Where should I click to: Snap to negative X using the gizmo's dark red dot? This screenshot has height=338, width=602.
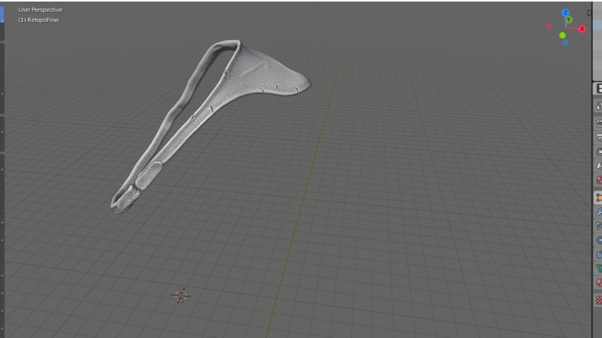pyautogui.click(x=549, y=26)
